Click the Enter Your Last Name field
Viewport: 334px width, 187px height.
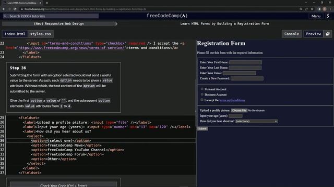(x=245, y=68)
